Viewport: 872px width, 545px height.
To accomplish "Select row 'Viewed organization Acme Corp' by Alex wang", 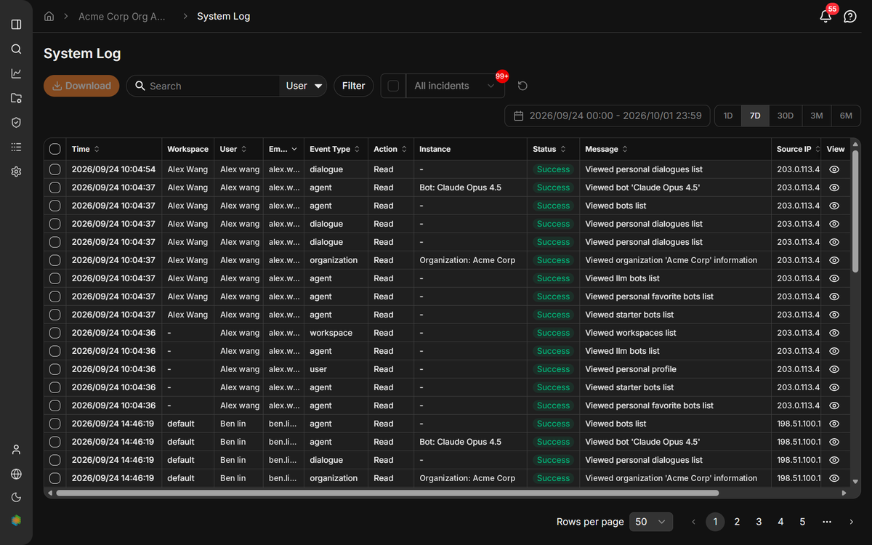I will pos(55,260).
